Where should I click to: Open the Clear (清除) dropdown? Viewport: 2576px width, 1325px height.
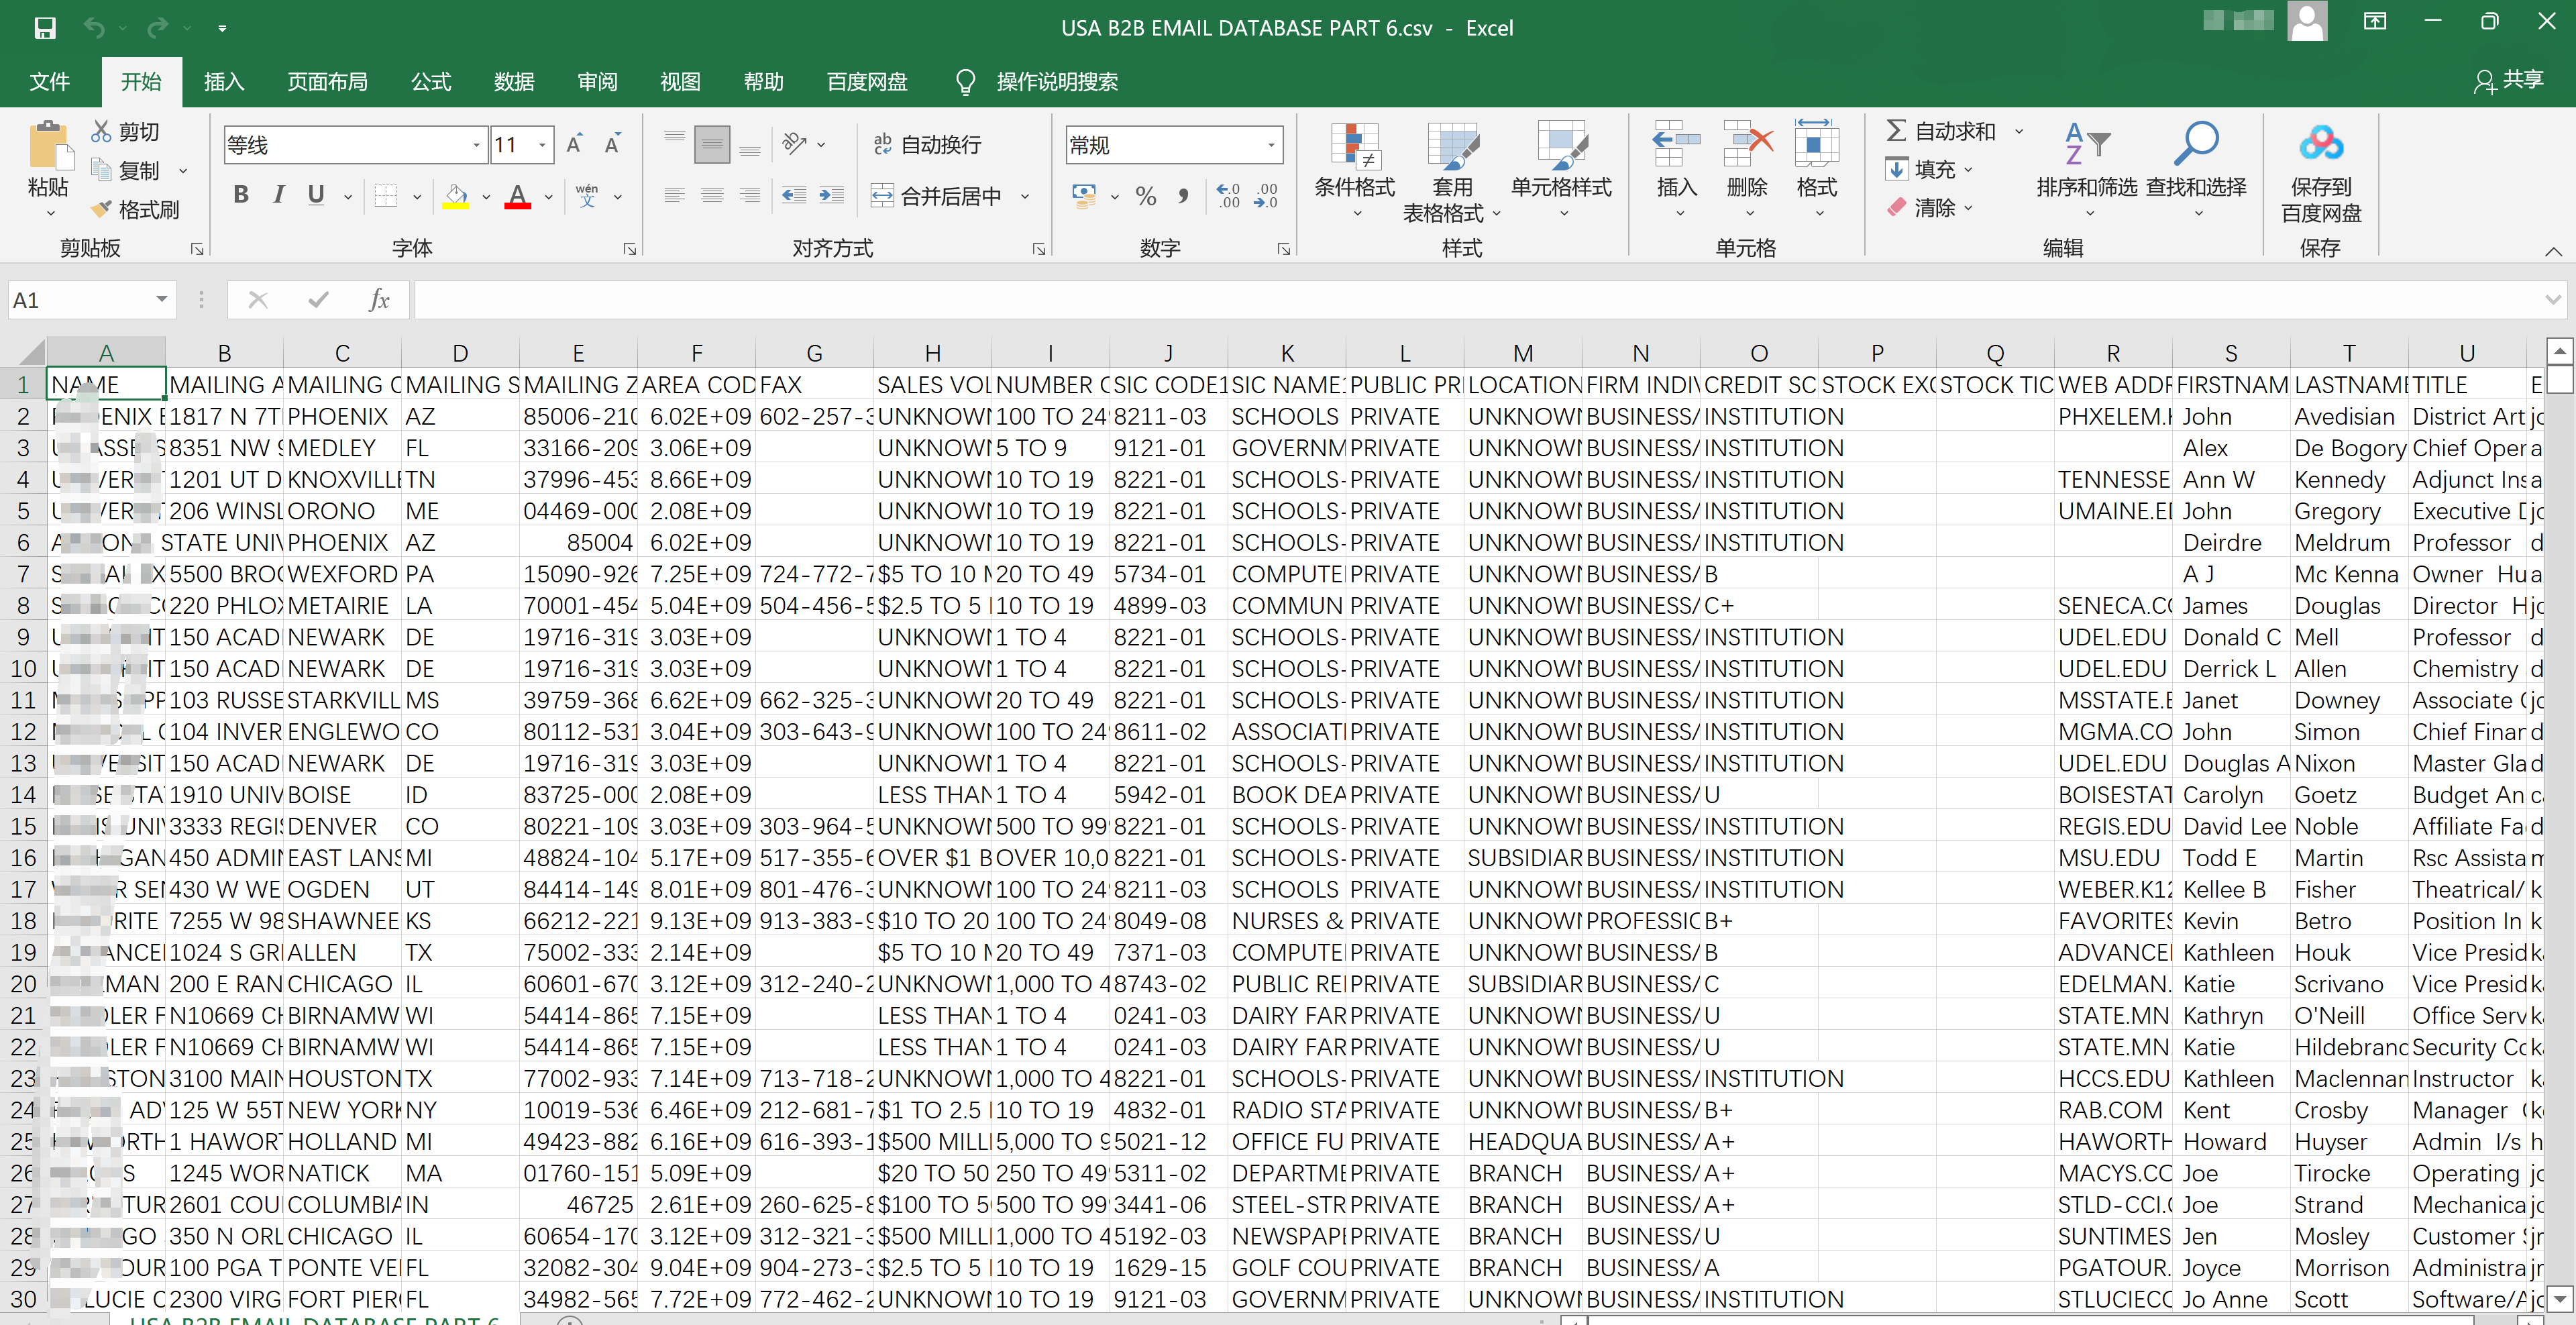pyautogui.click(x=1929, y=207)
